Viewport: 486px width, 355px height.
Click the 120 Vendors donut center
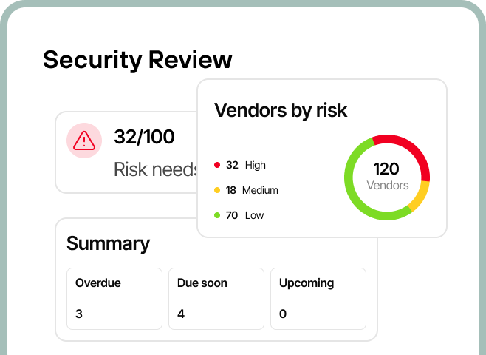(387, 176)
